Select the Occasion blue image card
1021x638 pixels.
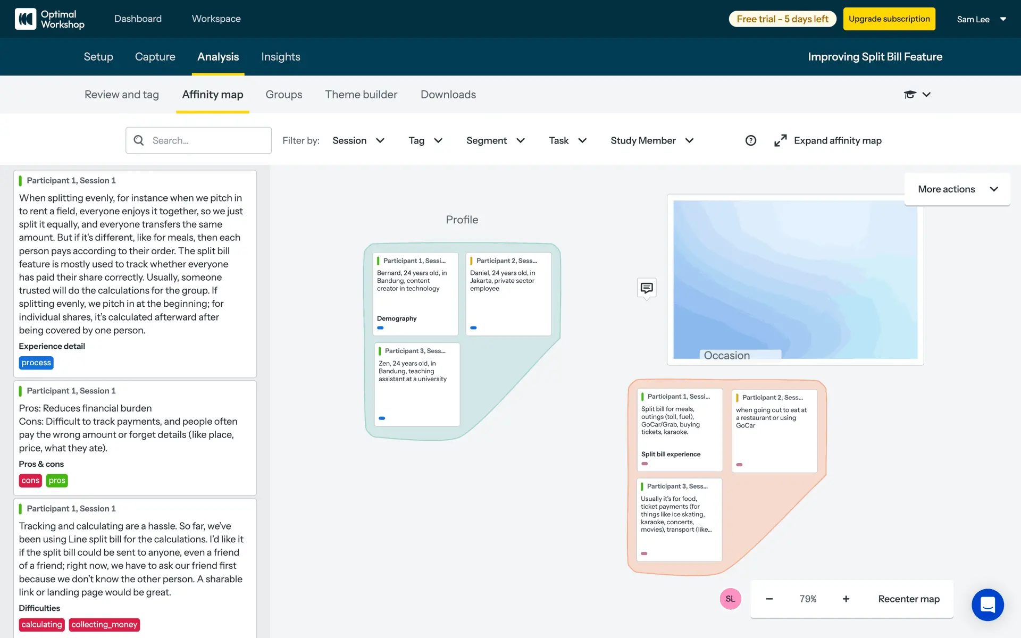tap(795, 279)
